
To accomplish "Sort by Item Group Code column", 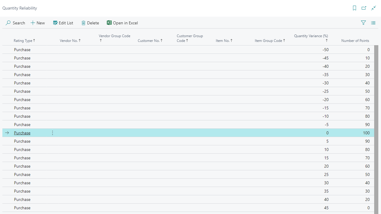I will click(x=270, y=41).
